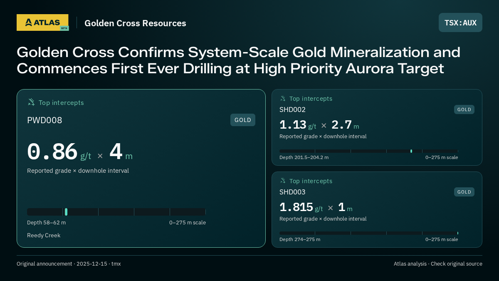Click the GOLD tag on SHD002 card
499x281 pixels.
[464, 109]
